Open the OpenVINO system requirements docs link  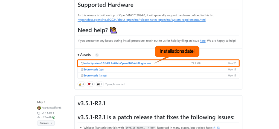(142, 20)
